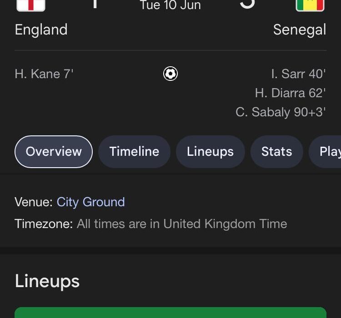
Task: Click the Senegal team name
Action: pyautogui.click(x=300, y=30)
